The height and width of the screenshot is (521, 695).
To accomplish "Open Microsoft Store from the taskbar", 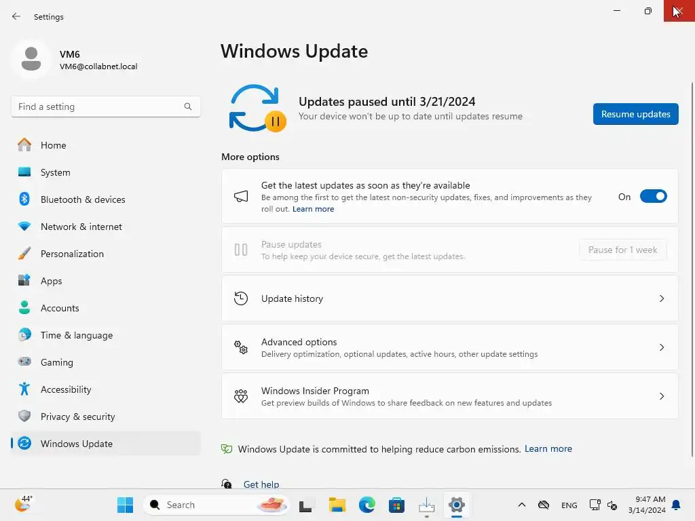I will click(x=396, y=505).
